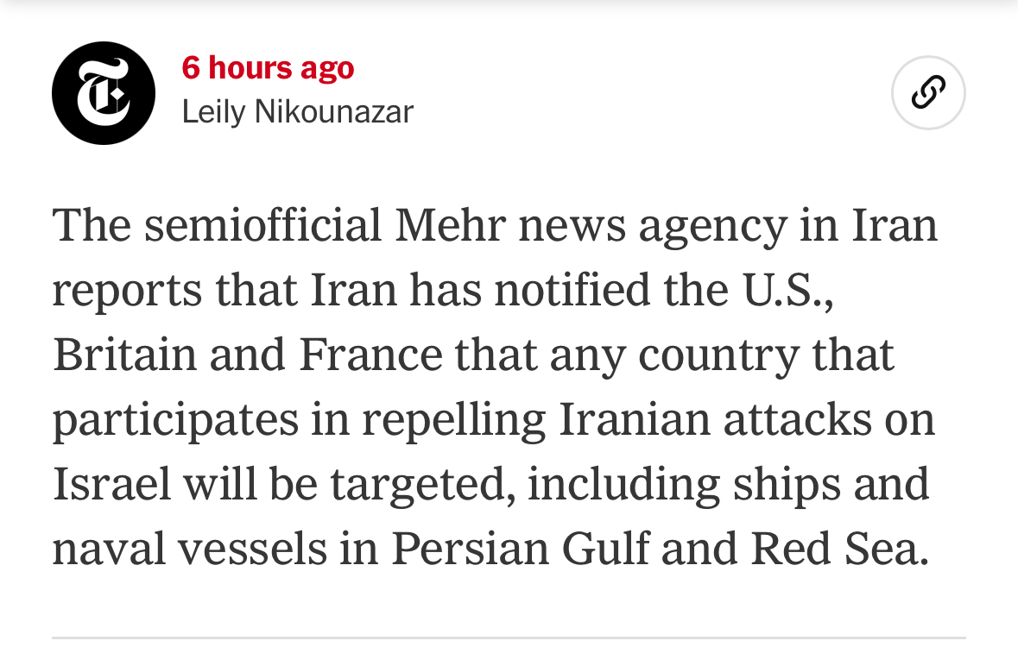Click the word "Iranian" before "attacks"

635,420
